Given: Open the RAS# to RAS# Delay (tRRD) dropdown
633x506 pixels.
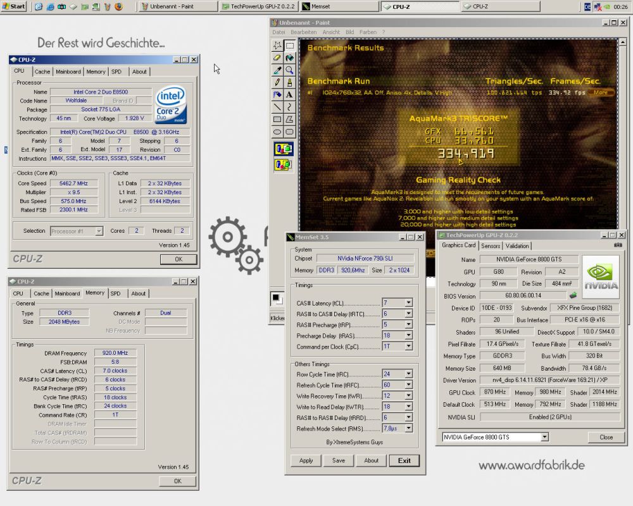Looking at the screenshot, I should pyautogui.click(x=408, y=417).
